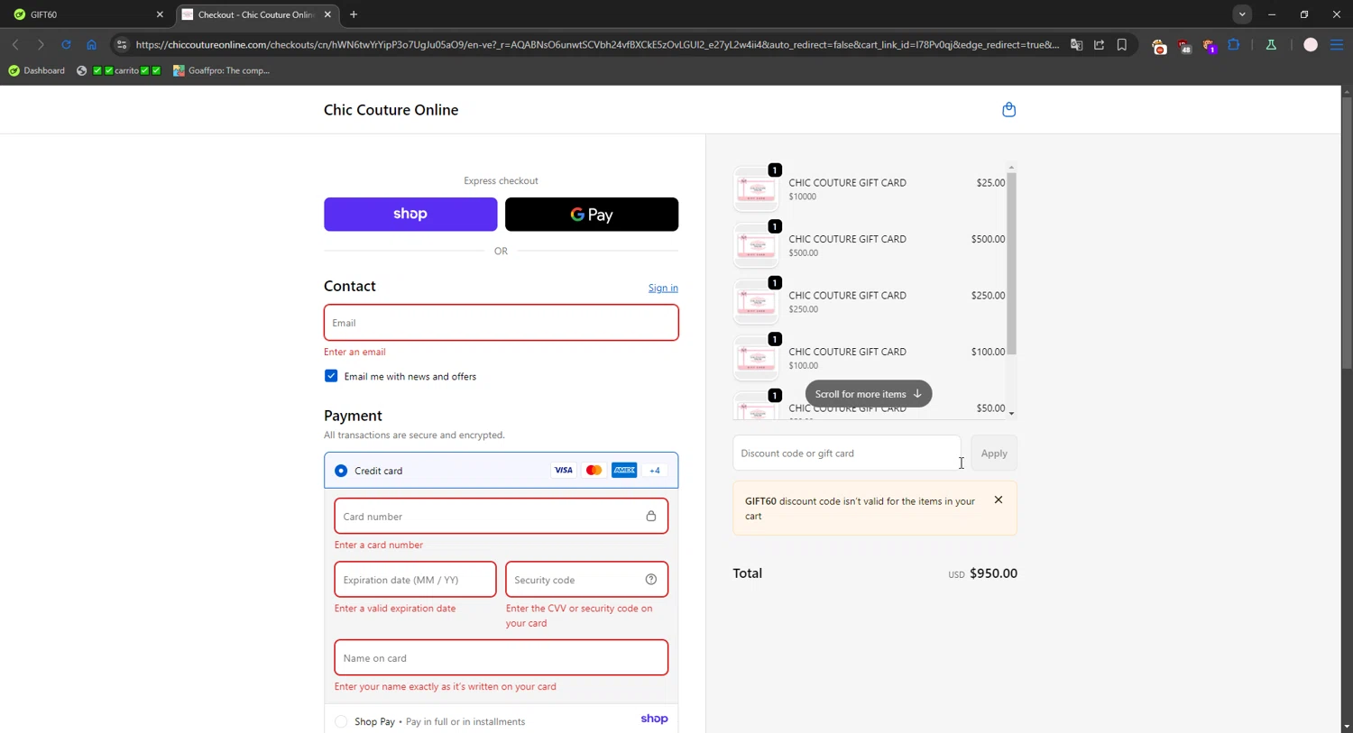The height and width of the screenshot is (733, 1353).
Task: Focus the Email input field
Action: [x=502, y=323]
